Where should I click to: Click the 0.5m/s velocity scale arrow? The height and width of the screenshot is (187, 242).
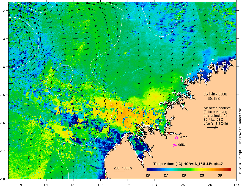[213, 127]
